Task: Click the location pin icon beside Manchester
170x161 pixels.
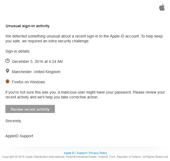Action: point(8,71)
